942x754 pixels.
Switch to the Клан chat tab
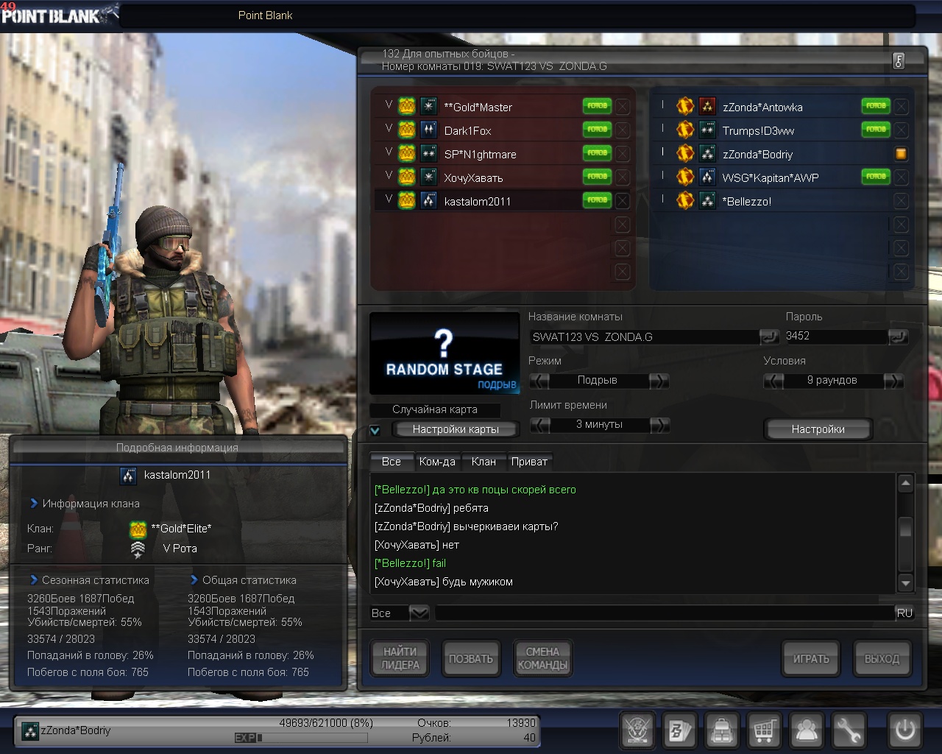(x=484, y=462)
